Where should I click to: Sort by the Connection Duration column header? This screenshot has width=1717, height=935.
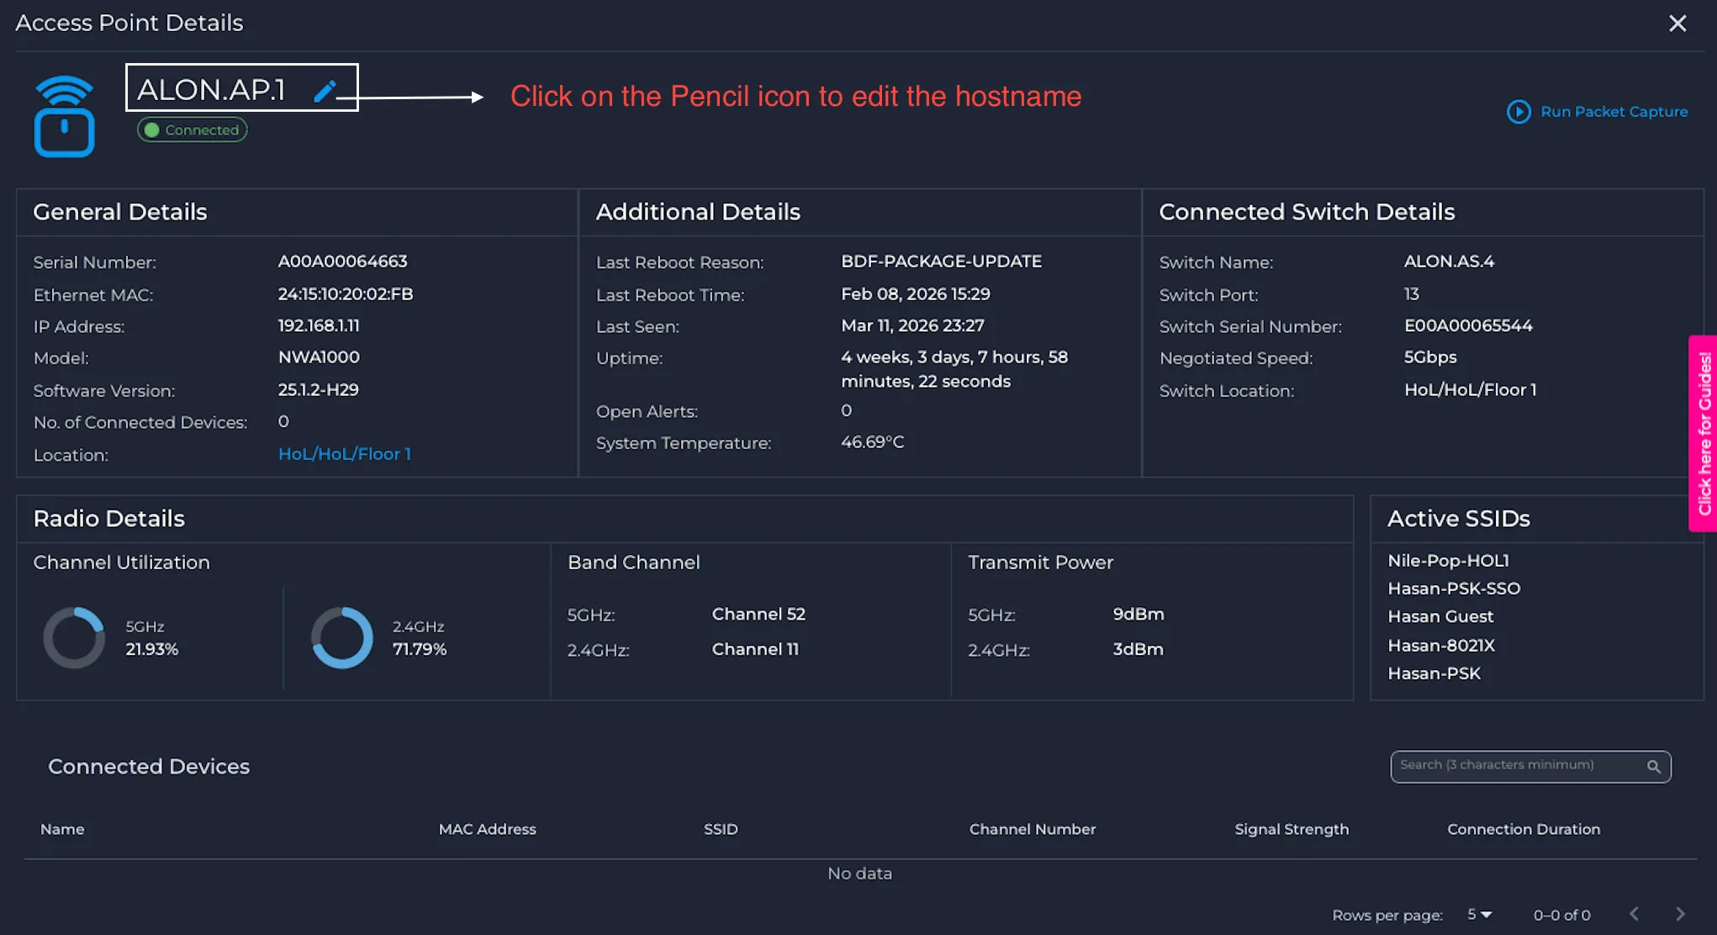[x=1524, y=829]
